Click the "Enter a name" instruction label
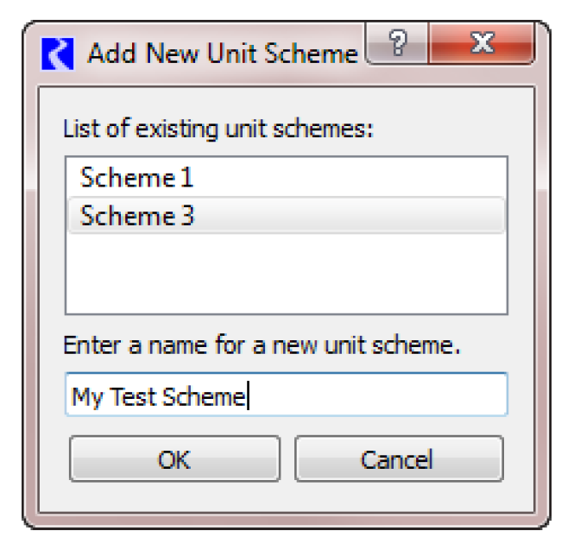Screen dimensions: 574x550 (262, 347)
